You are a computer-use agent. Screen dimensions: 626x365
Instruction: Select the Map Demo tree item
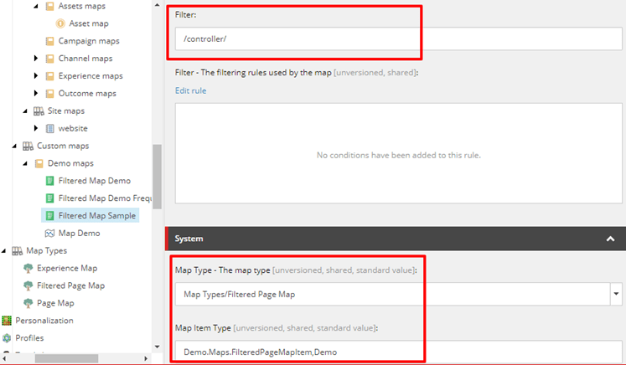[79, 234]
